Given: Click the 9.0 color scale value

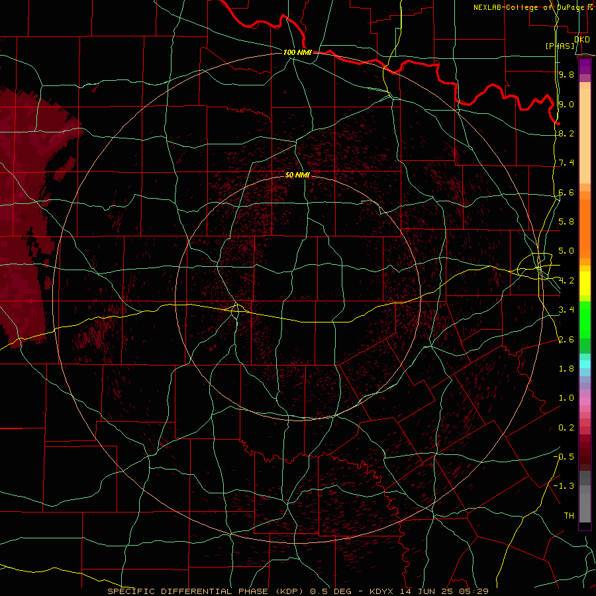Looking at the screenshot, I should click(x=566, y=104).
